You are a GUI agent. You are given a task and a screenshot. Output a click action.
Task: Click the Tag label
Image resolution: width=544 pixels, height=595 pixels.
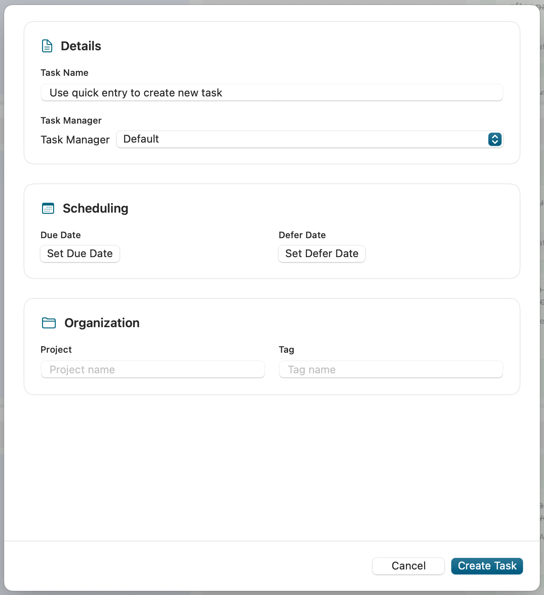point(286,349)
